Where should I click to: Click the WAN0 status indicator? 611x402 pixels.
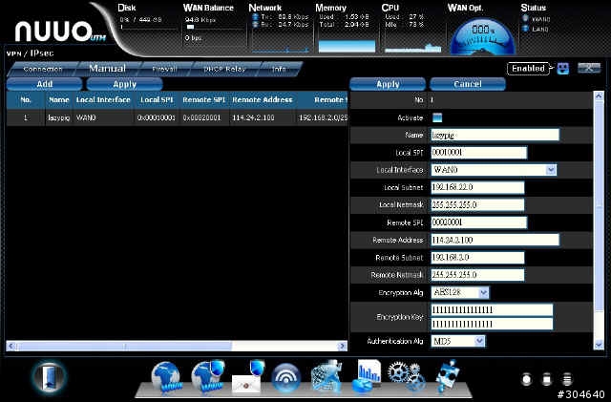pos(537,19)
